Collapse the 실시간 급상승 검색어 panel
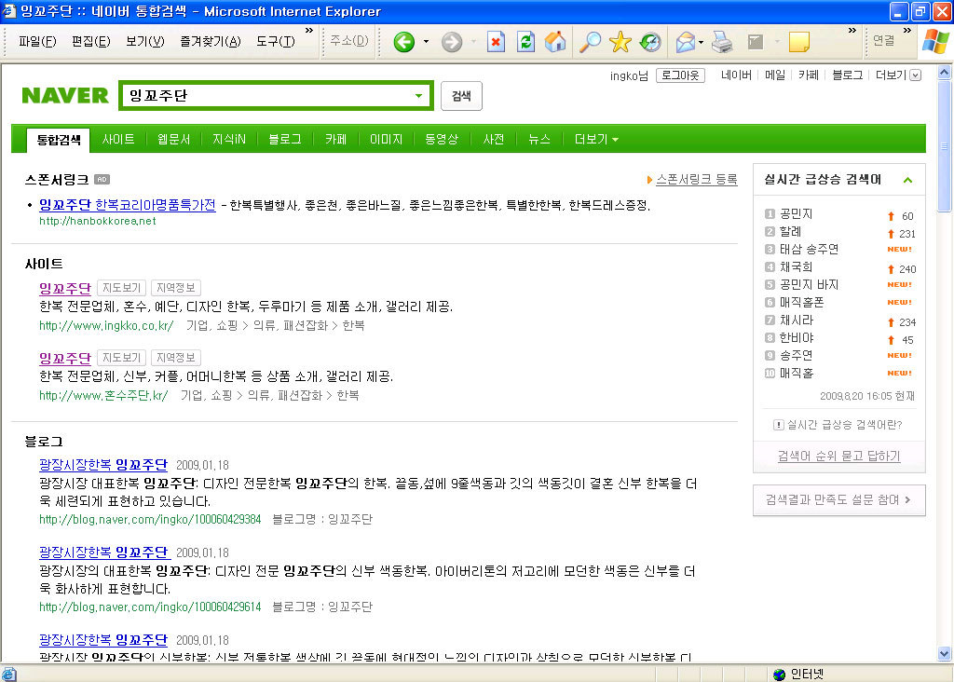Image resolution: width=954 pixels, height=682 pixels. 907,180
